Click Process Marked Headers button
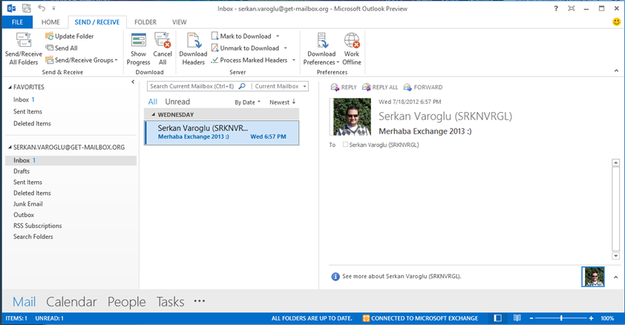Image resolution: width=625 pixels, height=325 pixels. (249, 60)
